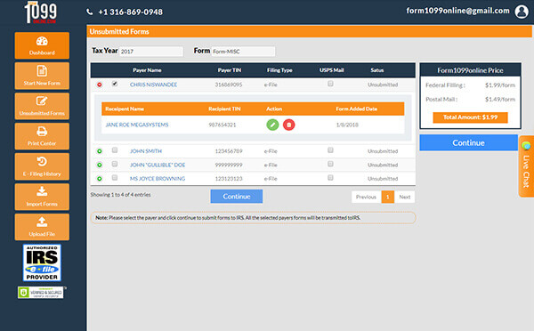Go to Next page of entries
This screenshot has width=534, height=331.
(405, 197)
